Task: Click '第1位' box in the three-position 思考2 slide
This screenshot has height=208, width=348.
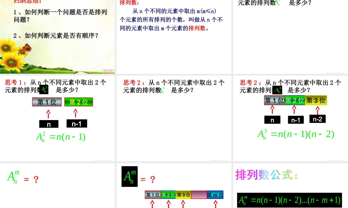Action: pyautogui.click(x=274, y=100)
